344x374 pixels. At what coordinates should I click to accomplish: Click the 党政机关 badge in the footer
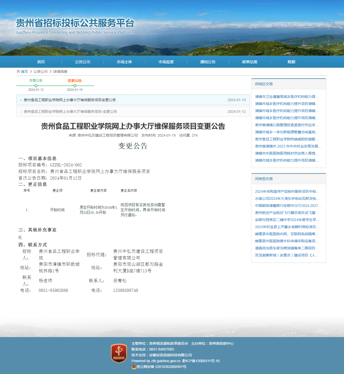[x=119, y=353]
